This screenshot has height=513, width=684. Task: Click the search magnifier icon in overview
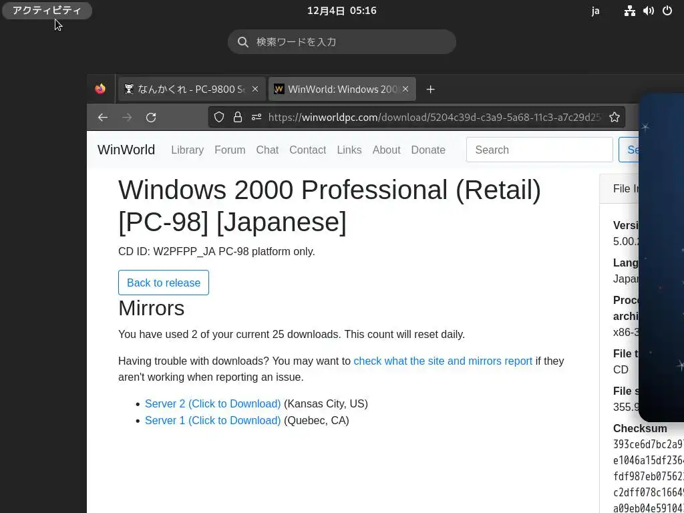click(243, 42)
